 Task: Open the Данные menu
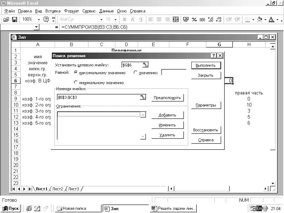pos(106,11)
